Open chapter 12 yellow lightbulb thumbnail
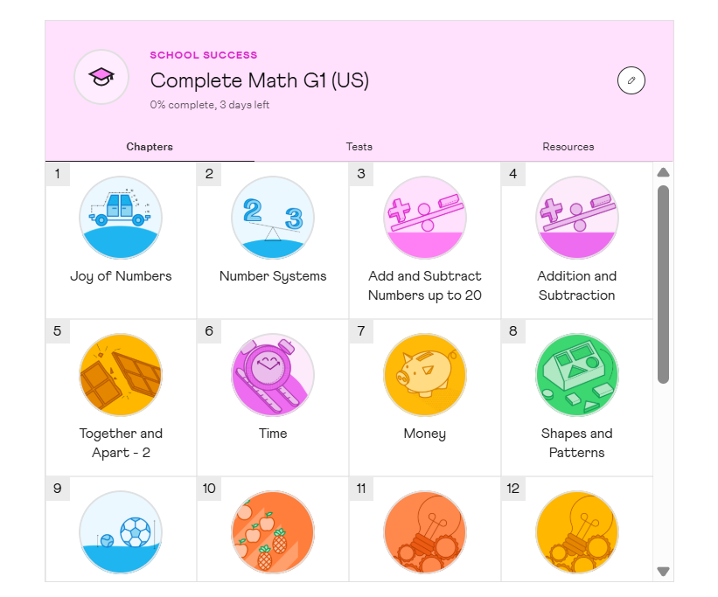Image resolution: width=718 pixels, height=597 pixels. (x=577, y=531)
